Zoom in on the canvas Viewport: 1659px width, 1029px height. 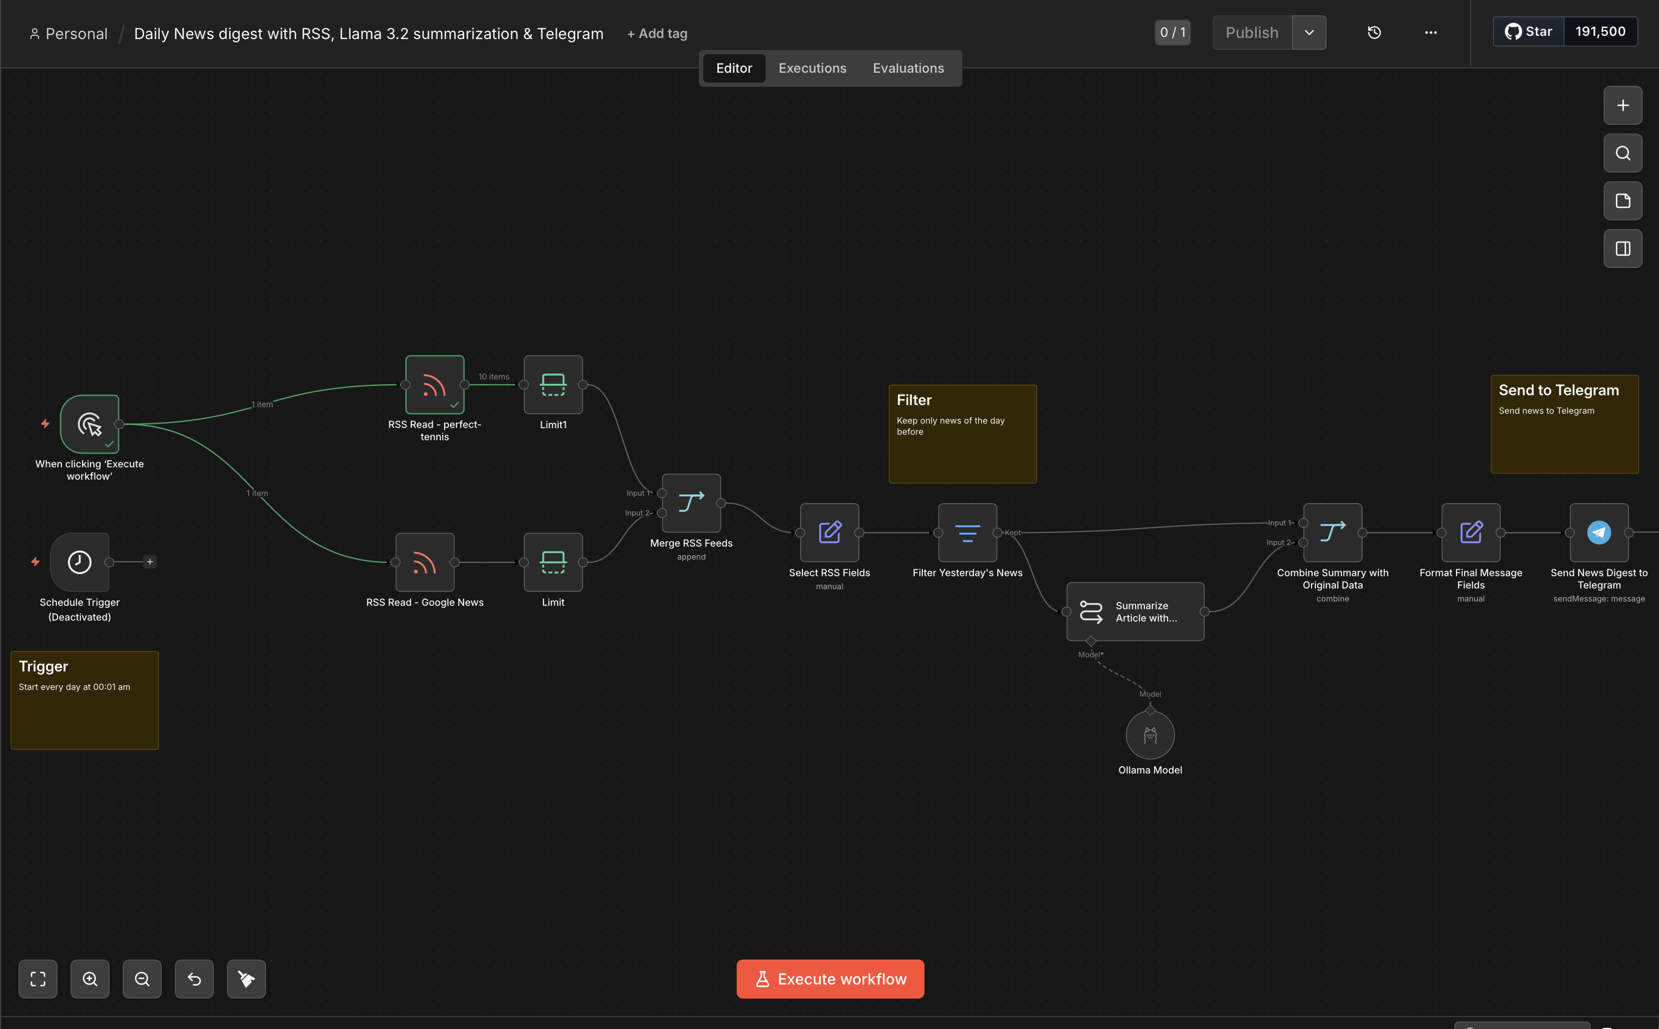tap(90, 979)
